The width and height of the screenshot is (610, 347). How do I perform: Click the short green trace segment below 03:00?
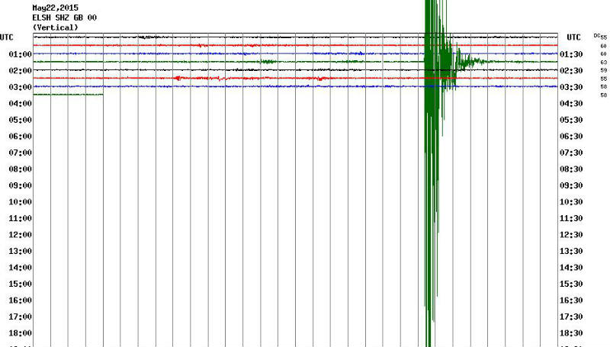(68, 95)
